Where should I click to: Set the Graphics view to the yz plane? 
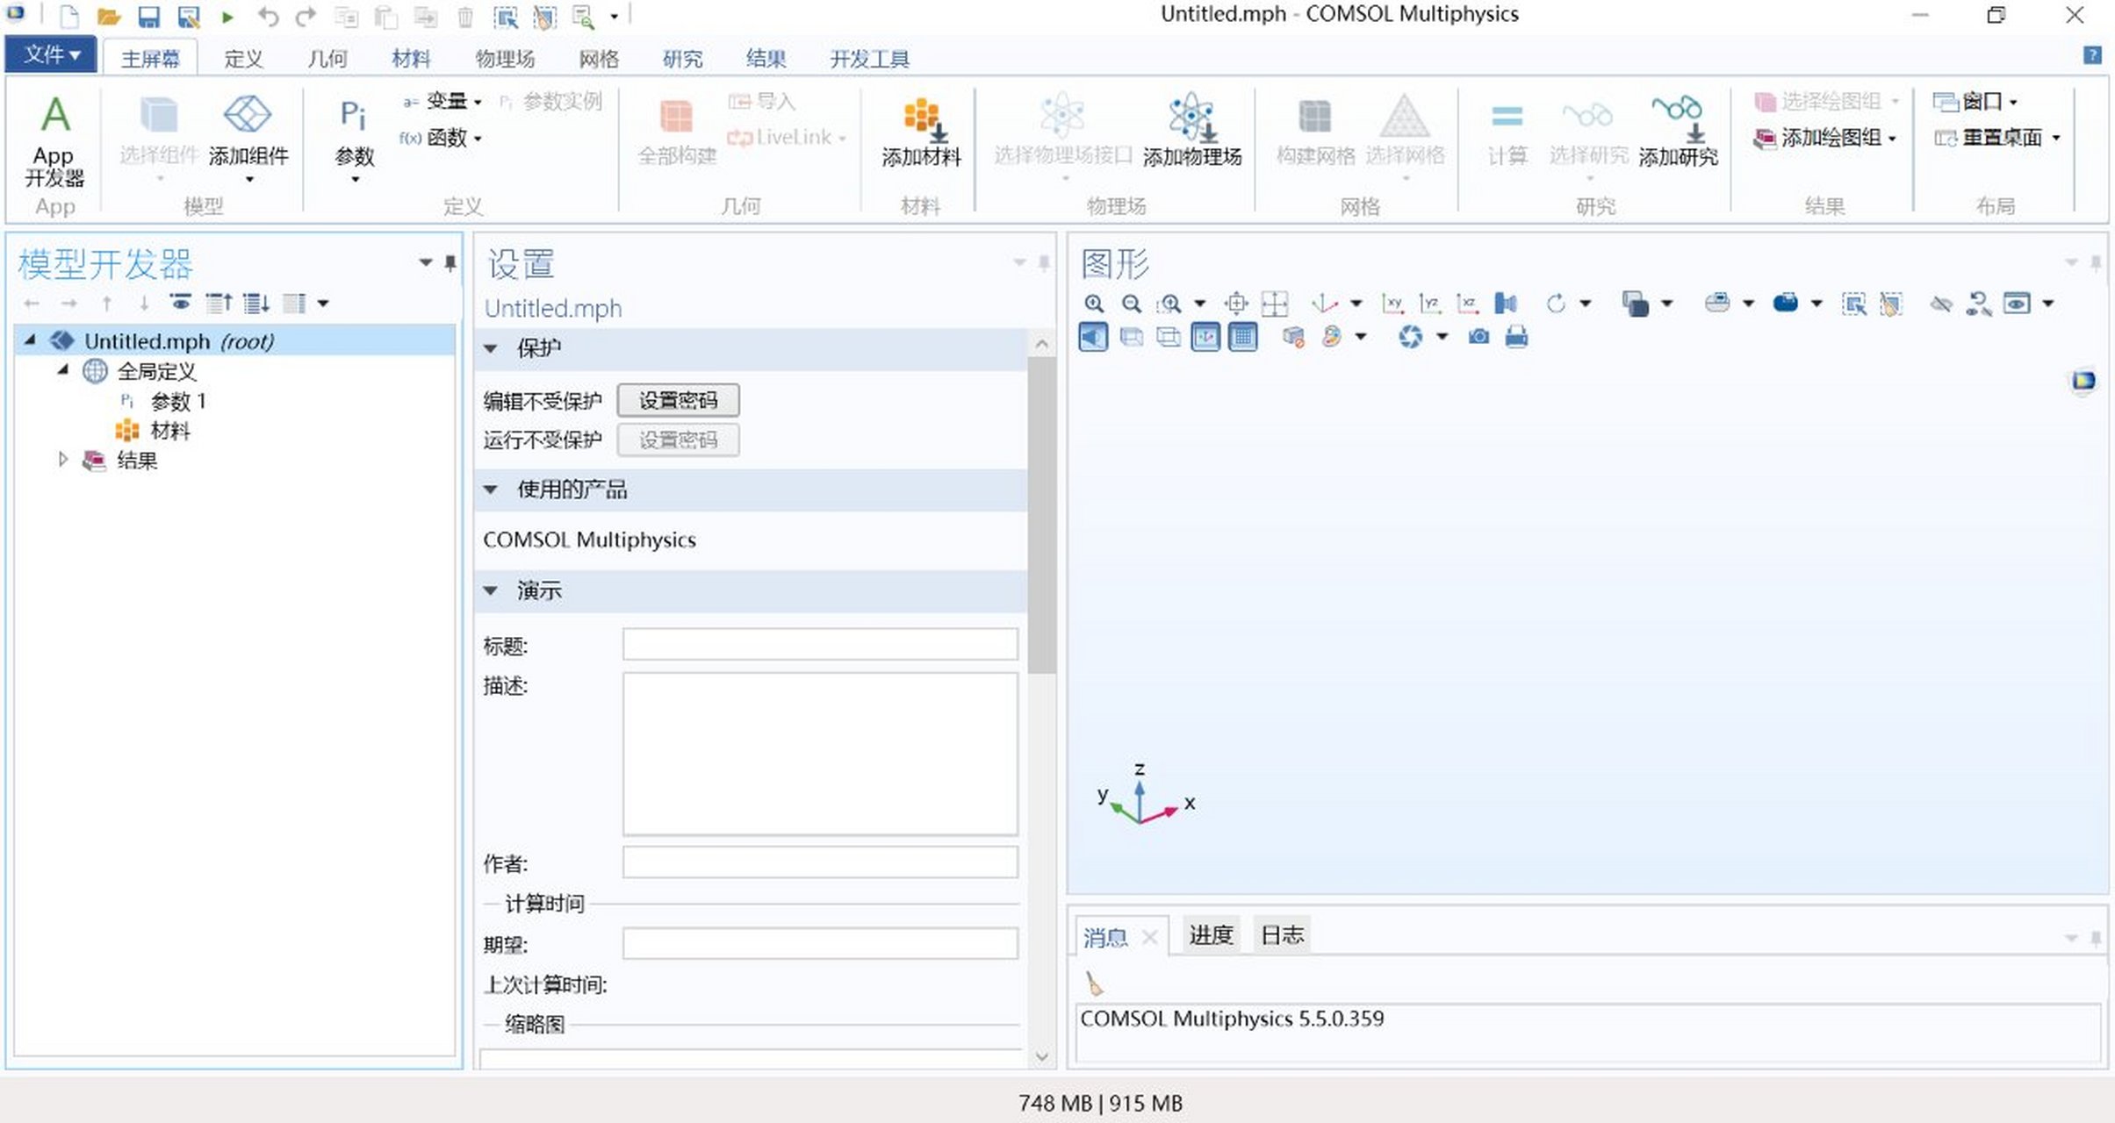tap(1429, 304)
